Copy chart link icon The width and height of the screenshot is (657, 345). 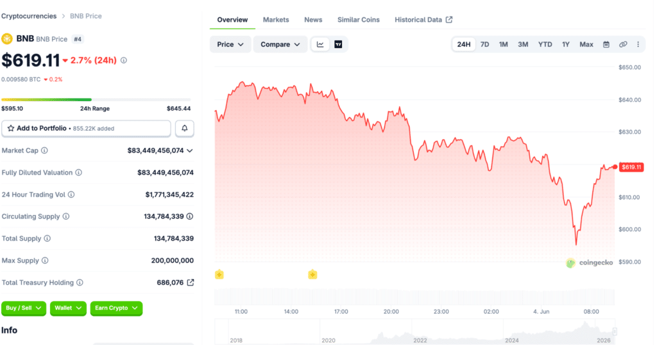[x=623, y=44]
